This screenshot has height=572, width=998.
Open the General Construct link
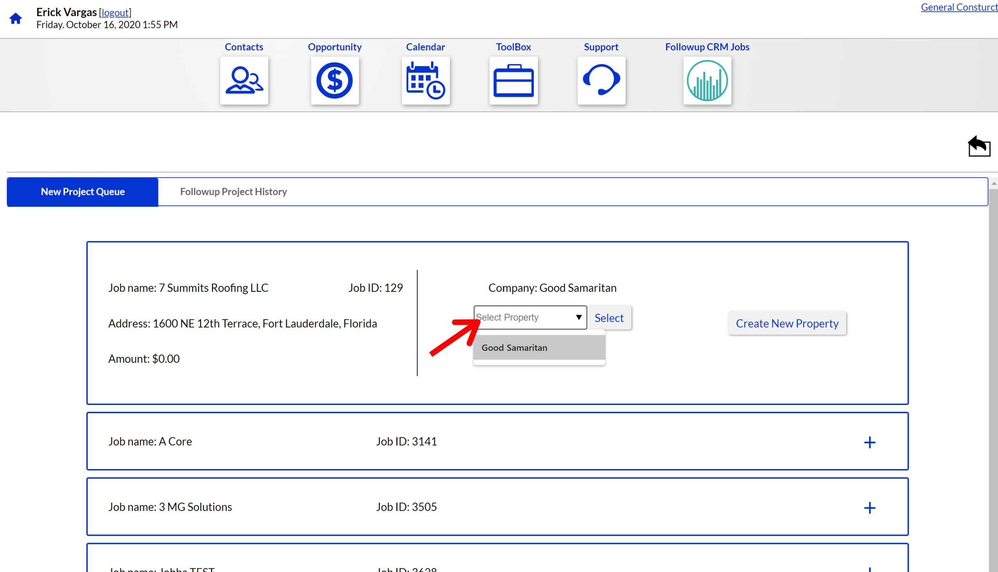tap(959, 7)
